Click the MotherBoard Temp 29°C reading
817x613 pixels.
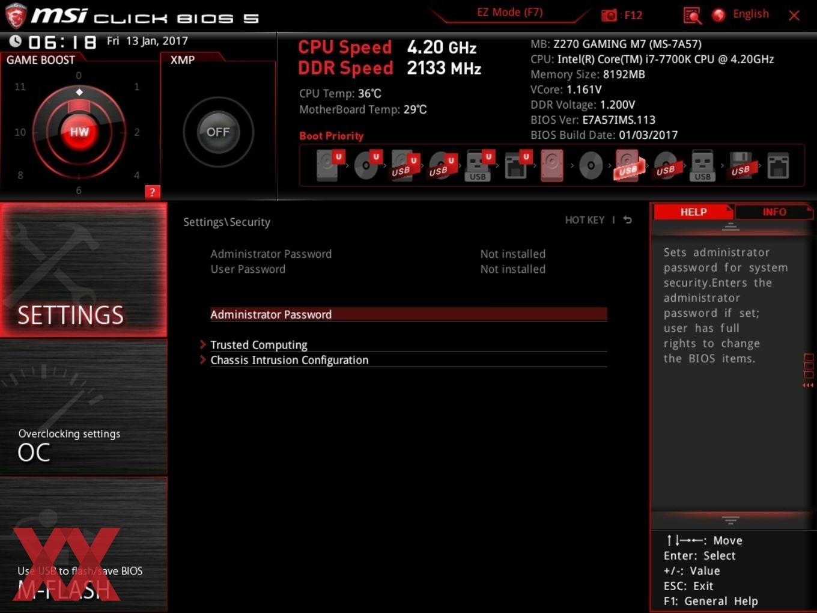(x=363, y=109)
